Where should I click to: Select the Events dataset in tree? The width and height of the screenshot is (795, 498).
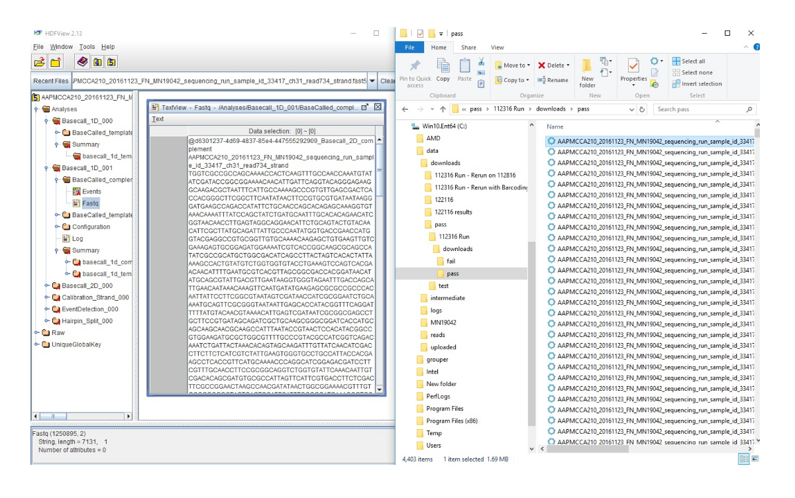(x=91, y=191)
